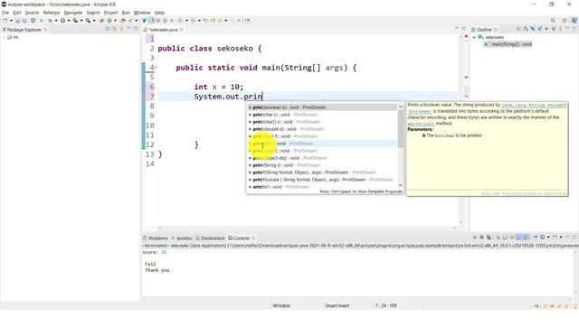Open the Run configurations dropdown arrow
Screen dimensions: 579x325
tap(69, 21)
